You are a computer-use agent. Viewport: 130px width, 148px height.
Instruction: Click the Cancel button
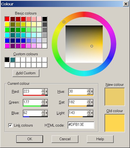point(65,139)
